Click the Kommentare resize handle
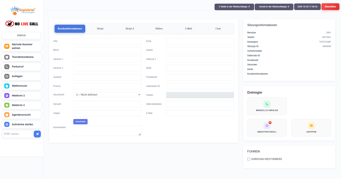The width and height of the screenshot is (341, 179). point(140,134)
